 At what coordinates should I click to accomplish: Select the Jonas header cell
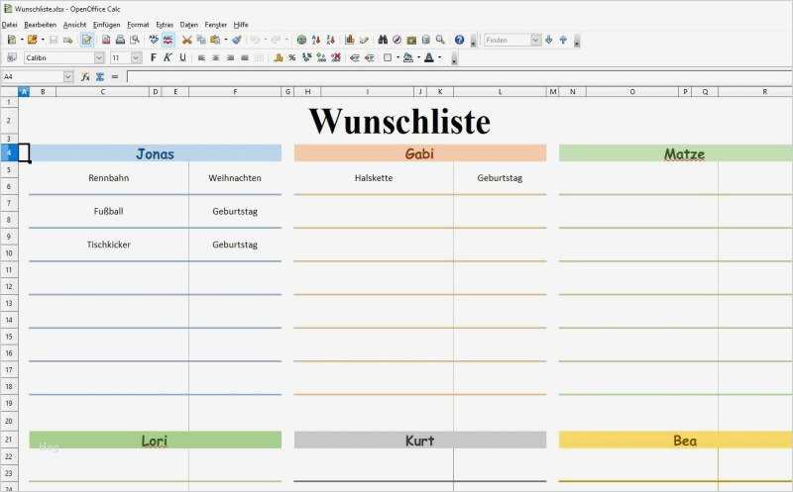tap(156, 153)
